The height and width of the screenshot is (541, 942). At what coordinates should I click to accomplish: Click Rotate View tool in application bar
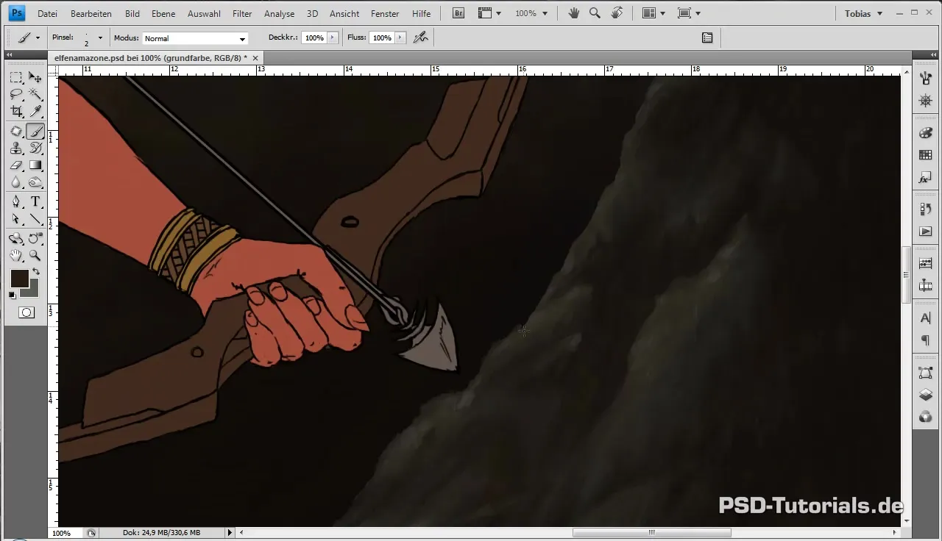pyautogui.click(x=617, y=13)
